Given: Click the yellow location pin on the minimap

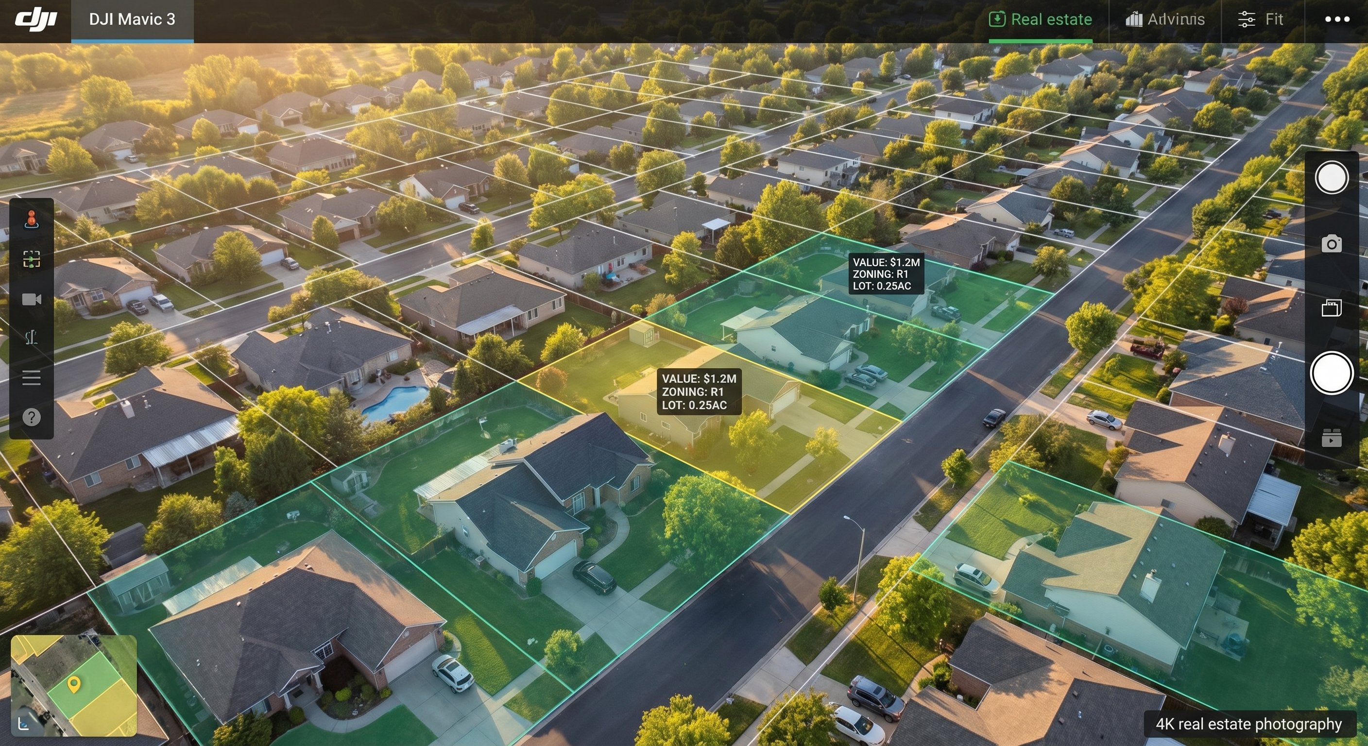Looking at the screenshot, I should point(74,684).
